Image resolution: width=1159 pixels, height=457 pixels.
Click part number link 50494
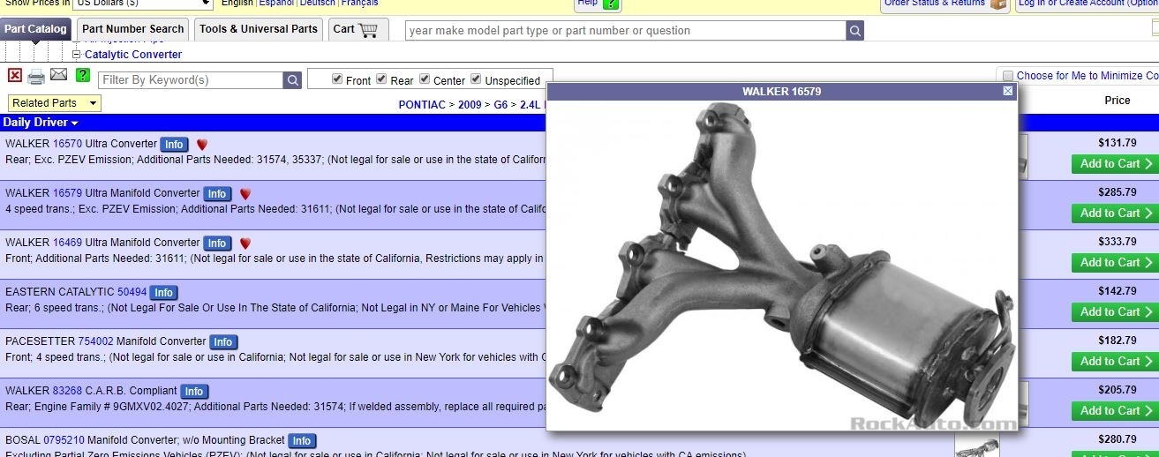tap(132, 292)
